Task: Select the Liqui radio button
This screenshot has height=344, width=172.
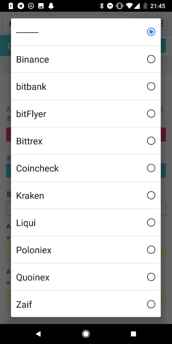Action: (x=151, y=223)
